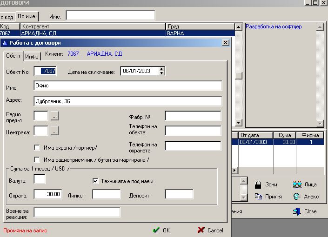Click the Лица people icon
328x237 pixels.
pos(297,184)
